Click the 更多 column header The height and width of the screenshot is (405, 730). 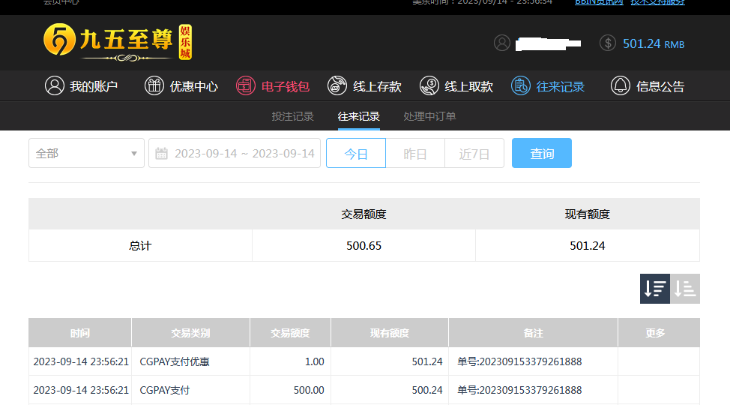(659, 333)
